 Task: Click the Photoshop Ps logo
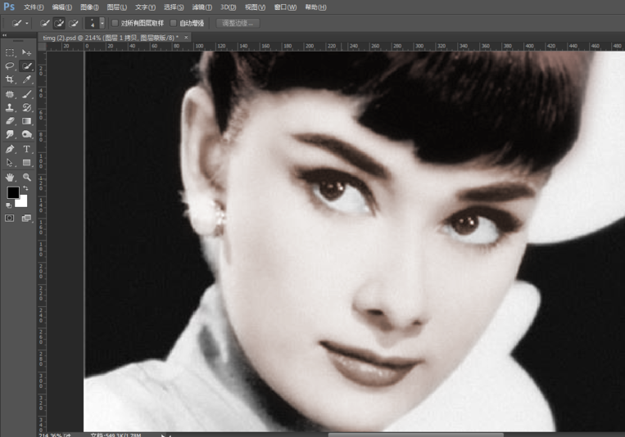click(x=9, y=7)
